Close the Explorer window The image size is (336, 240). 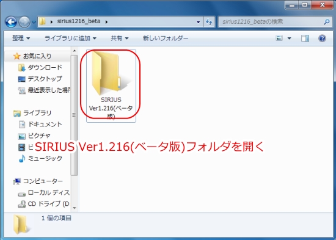[322, 5]
